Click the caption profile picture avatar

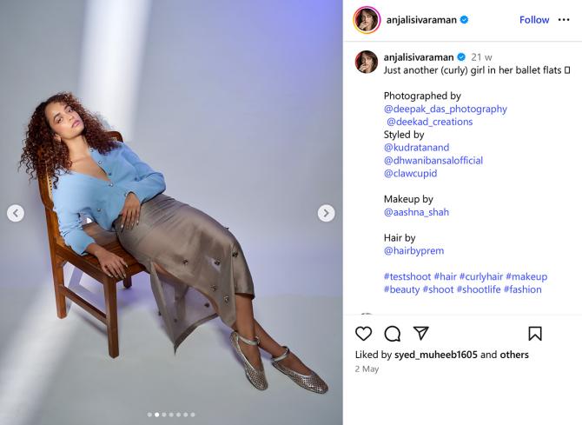coord(367,62)
